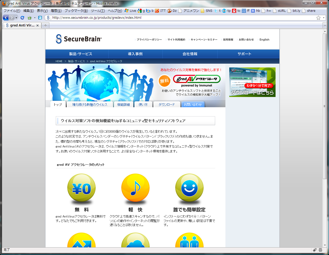The height and width of the screenshot is (255, 329).
Task: Click the SecureBrain logo
Action: click(79, 39)
